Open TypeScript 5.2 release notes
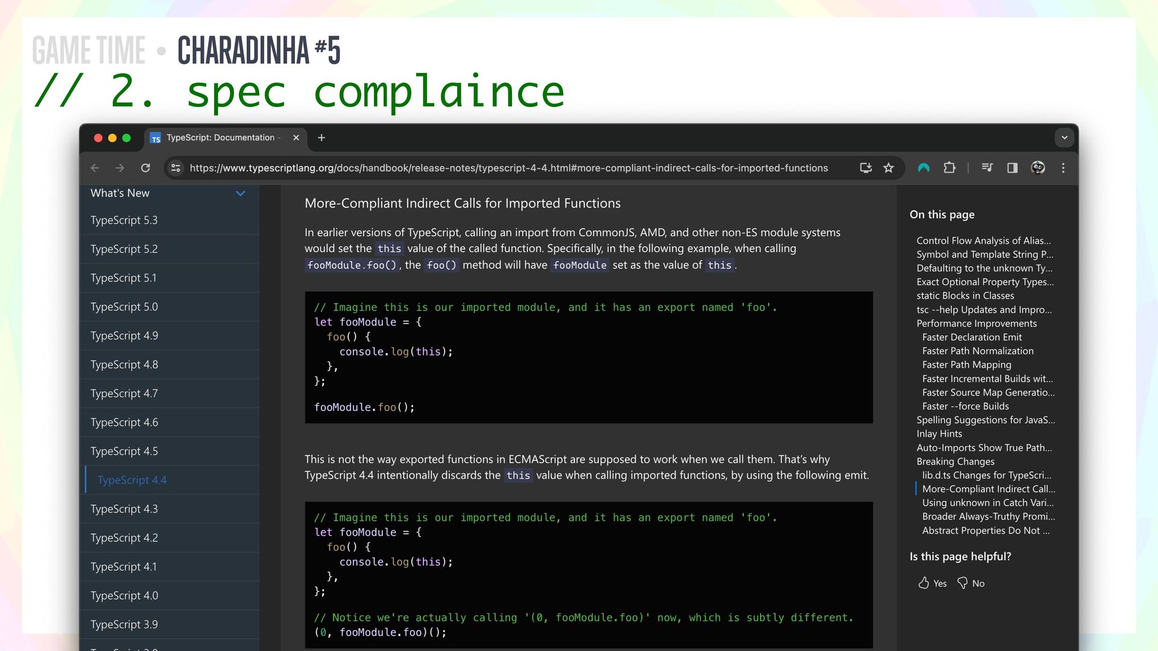The width and height of the screenshot is (1158, 651). click(x=169, y=249)
